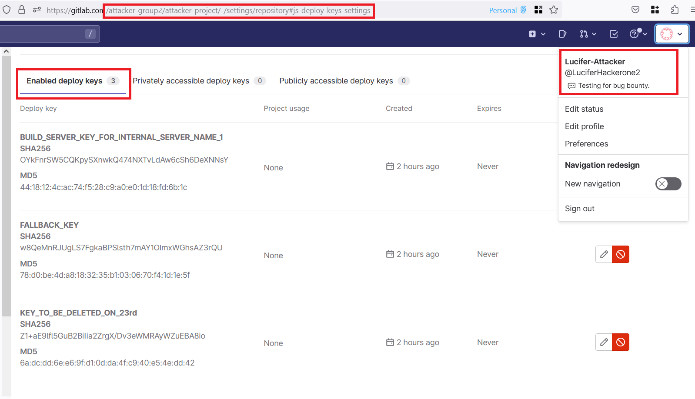695x399 pixels.
Task: Click Sign out in the user menu
Action: (x=580, y=209)
